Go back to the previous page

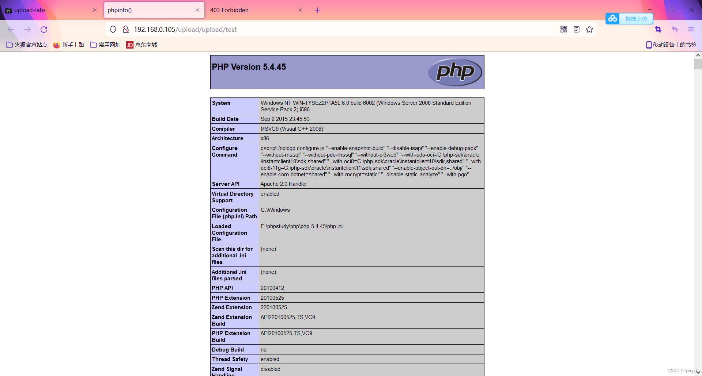coord(11,30)
